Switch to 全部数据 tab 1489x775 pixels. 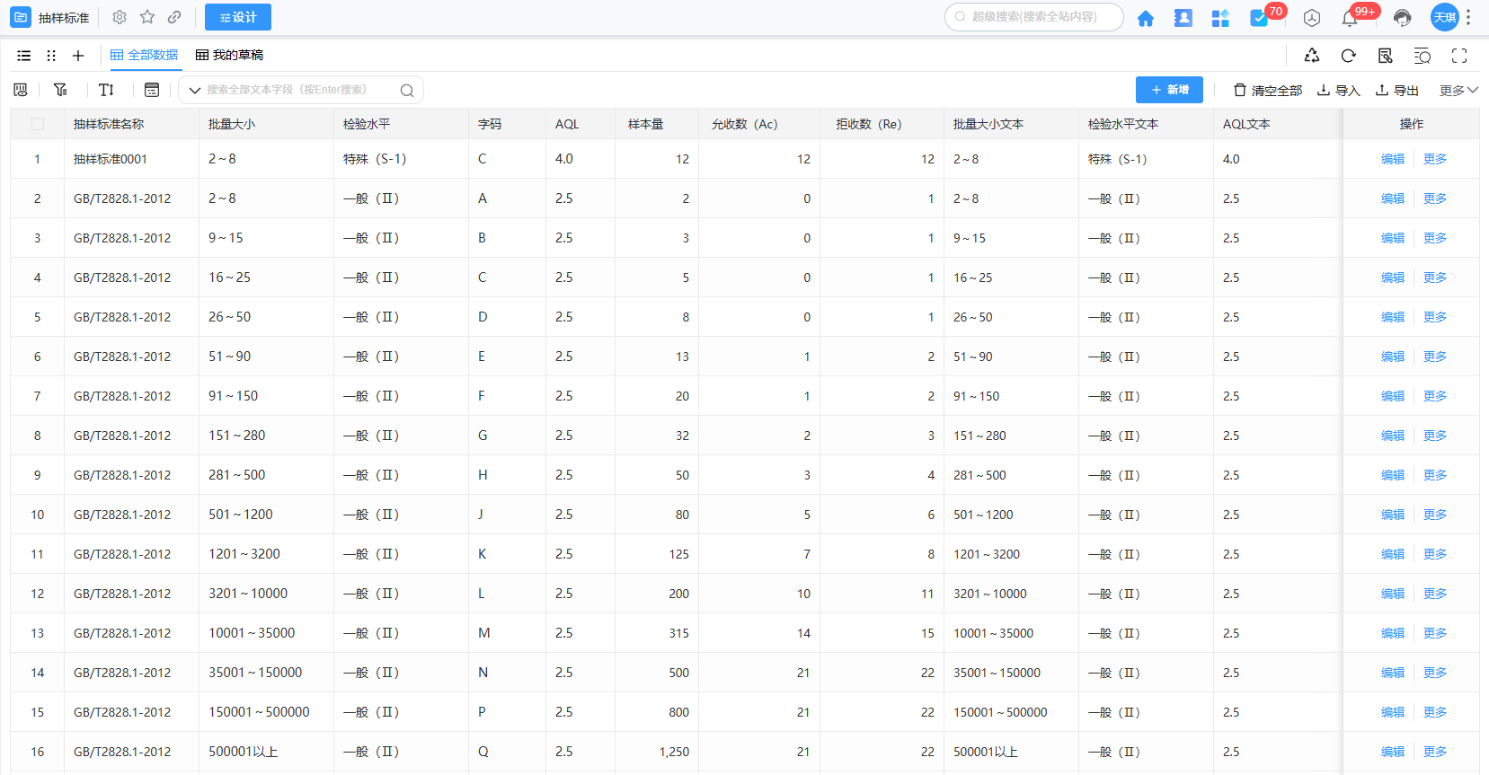coord(144,56)
